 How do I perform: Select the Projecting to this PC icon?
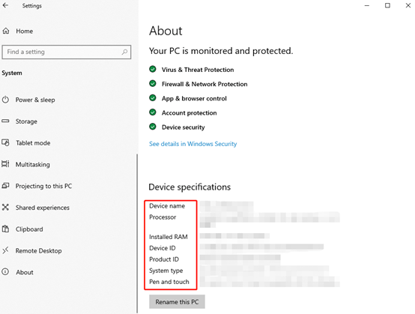(x=5, y=186)
